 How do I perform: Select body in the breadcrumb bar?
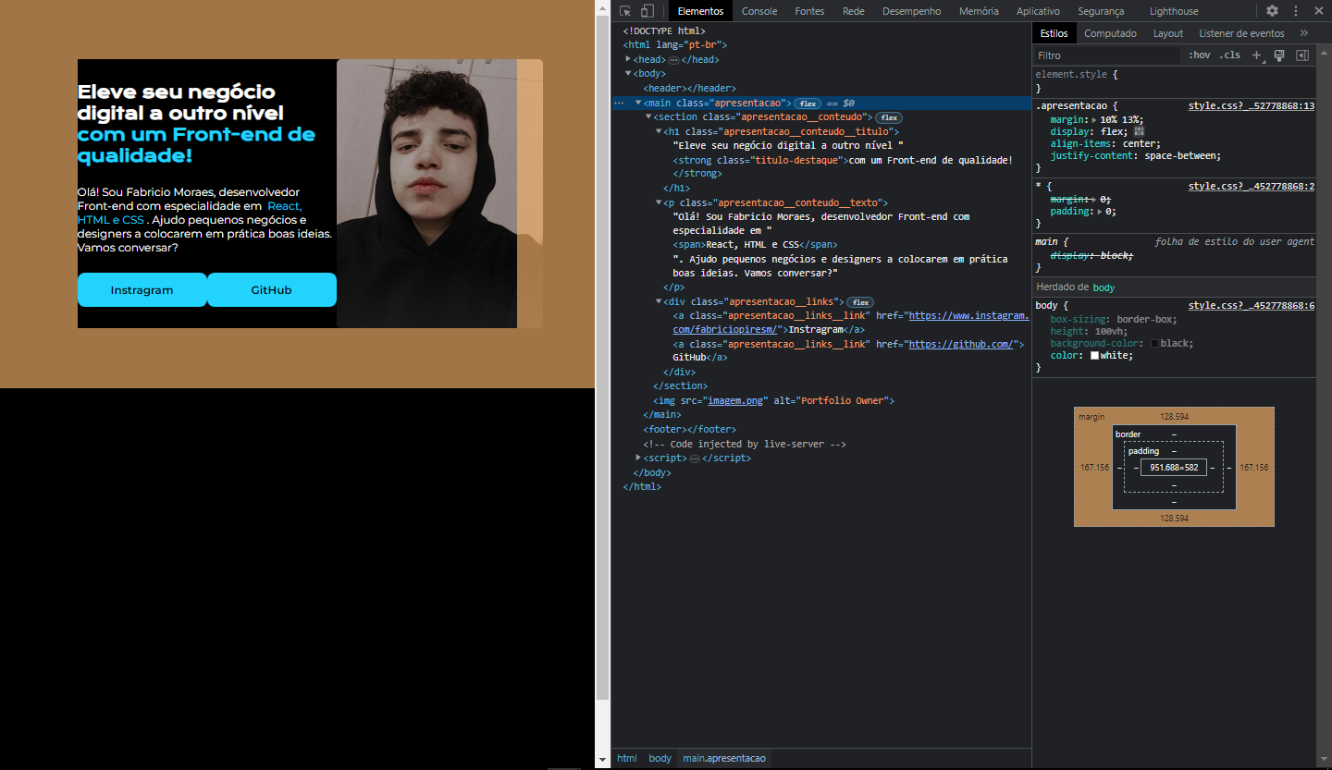point(660,759)
